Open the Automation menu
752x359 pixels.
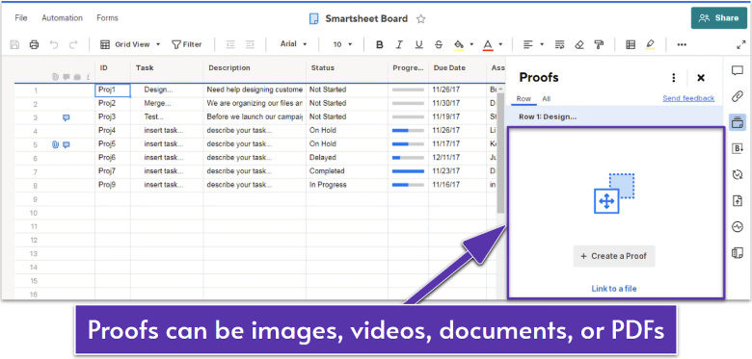click(x=62, y=17)
